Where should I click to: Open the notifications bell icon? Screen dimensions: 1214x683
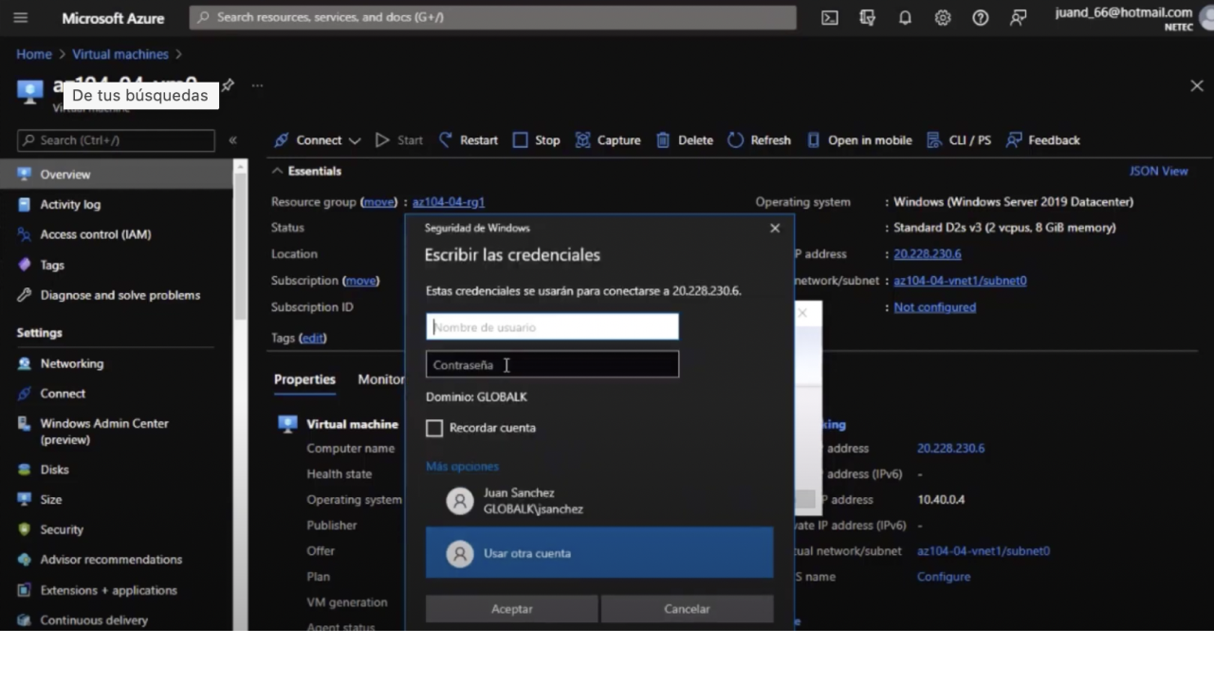pyautogui.click(x=905, y=18)
